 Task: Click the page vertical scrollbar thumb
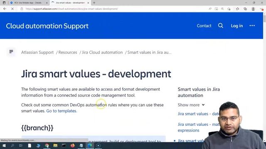coord(264,19)
